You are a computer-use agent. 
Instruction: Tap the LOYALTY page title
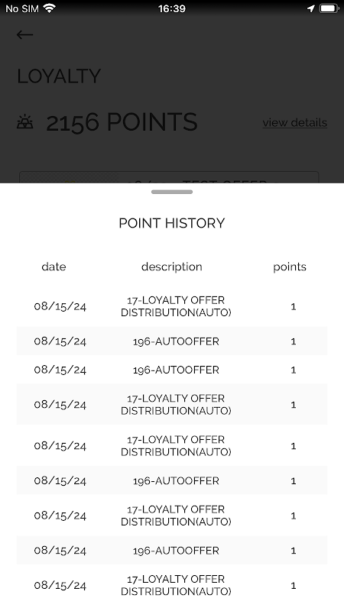[x=59, y=76]
